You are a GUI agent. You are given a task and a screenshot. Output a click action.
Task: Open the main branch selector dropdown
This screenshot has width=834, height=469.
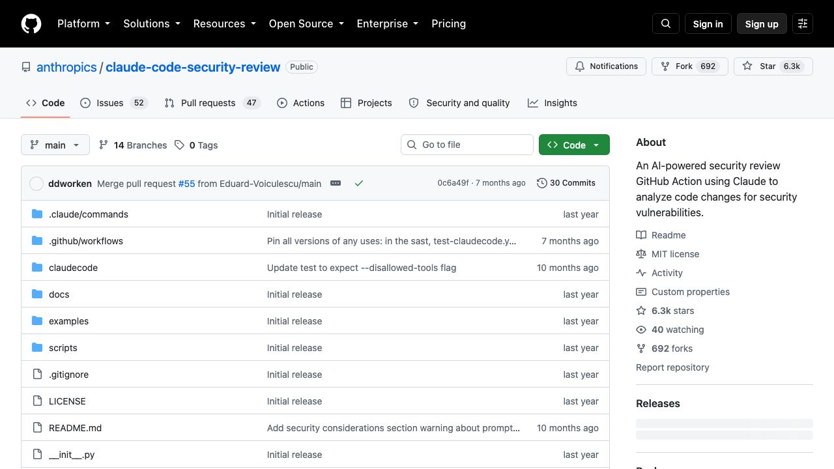(x=55, y=145)
